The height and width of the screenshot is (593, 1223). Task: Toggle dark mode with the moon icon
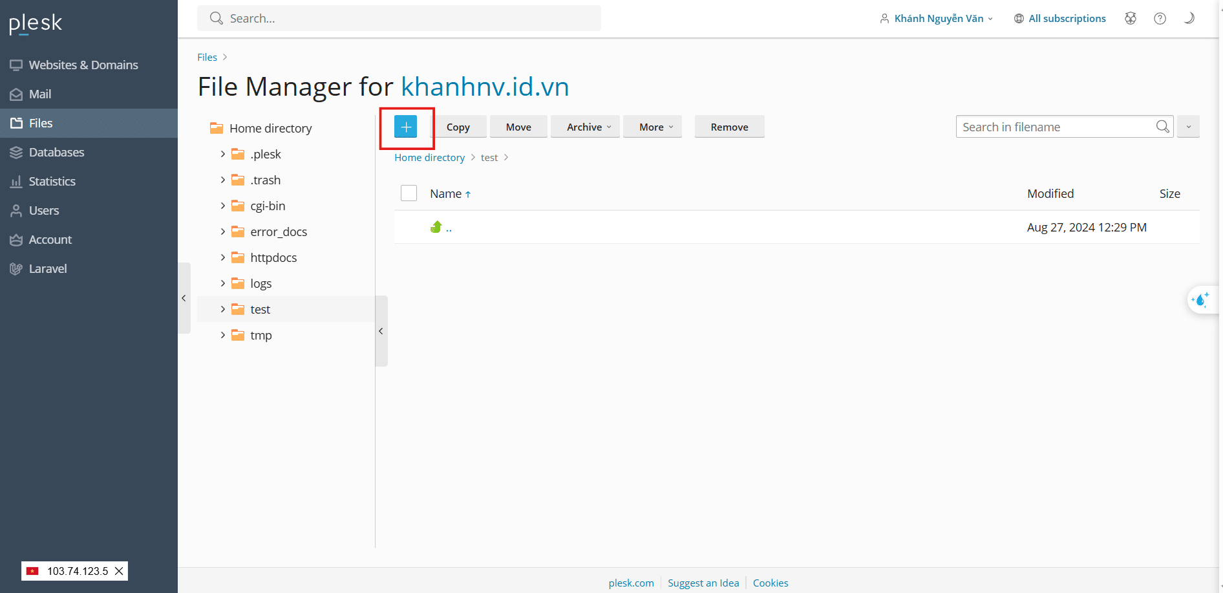coord(1189,19)
